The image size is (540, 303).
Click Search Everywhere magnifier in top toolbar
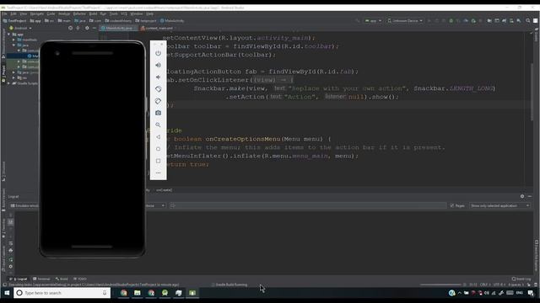click(x=528, y=20)
